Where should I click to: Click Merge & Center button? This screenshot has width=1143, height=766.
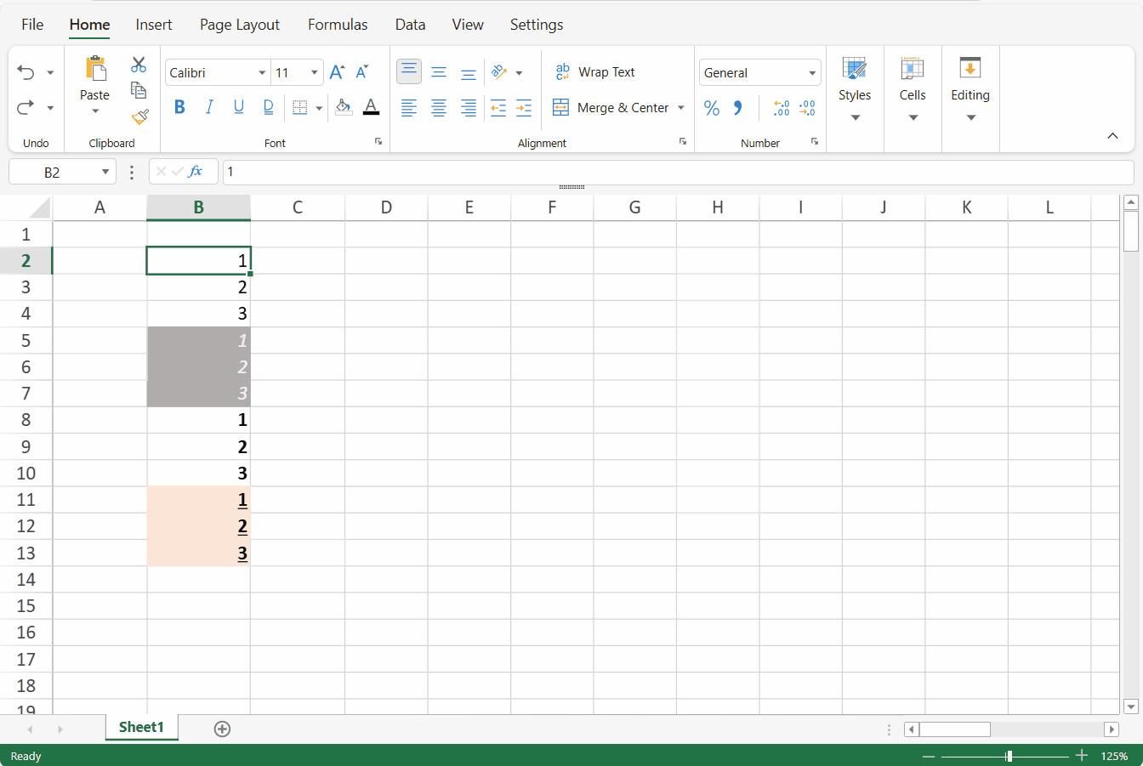coord(611,108)
